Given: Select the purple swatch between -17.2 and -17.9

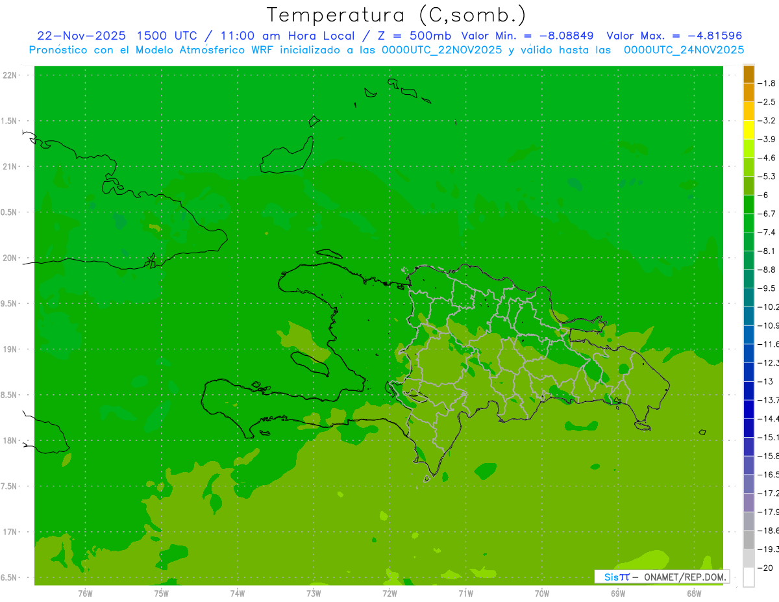Looking at the screenshot, I should click(748, 503).
